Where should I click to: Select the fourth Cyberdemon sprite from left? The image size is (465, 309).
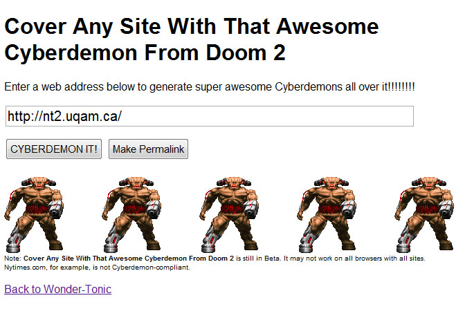click(327, 214)
